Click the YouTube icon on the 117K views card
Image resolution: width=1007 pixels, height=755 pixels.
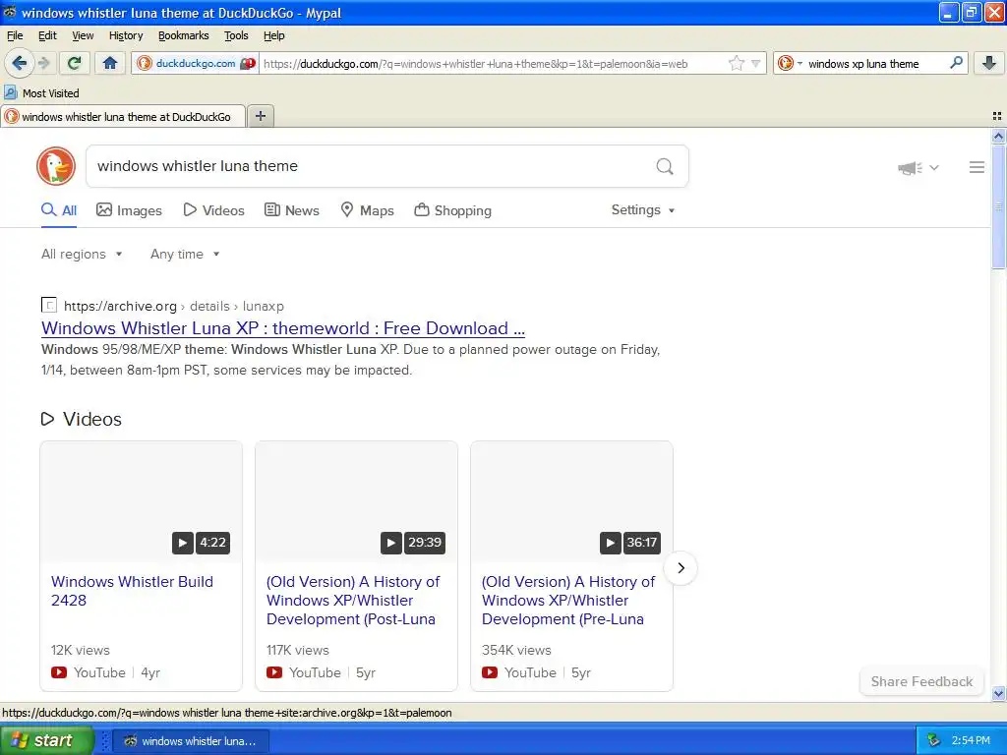[274, 672]
